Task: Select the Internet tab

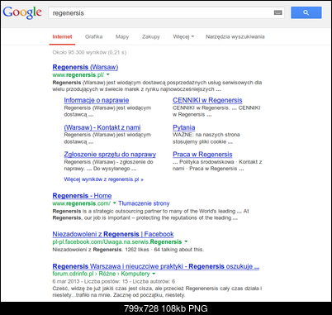Action: (62, 36)
